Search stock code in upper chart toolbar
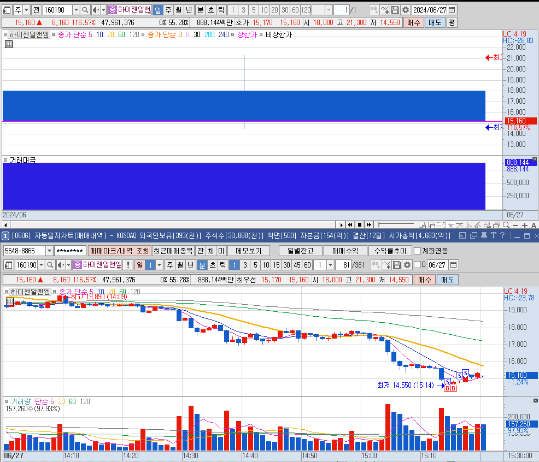Viewport: 539px width, 462px height. 85,10
